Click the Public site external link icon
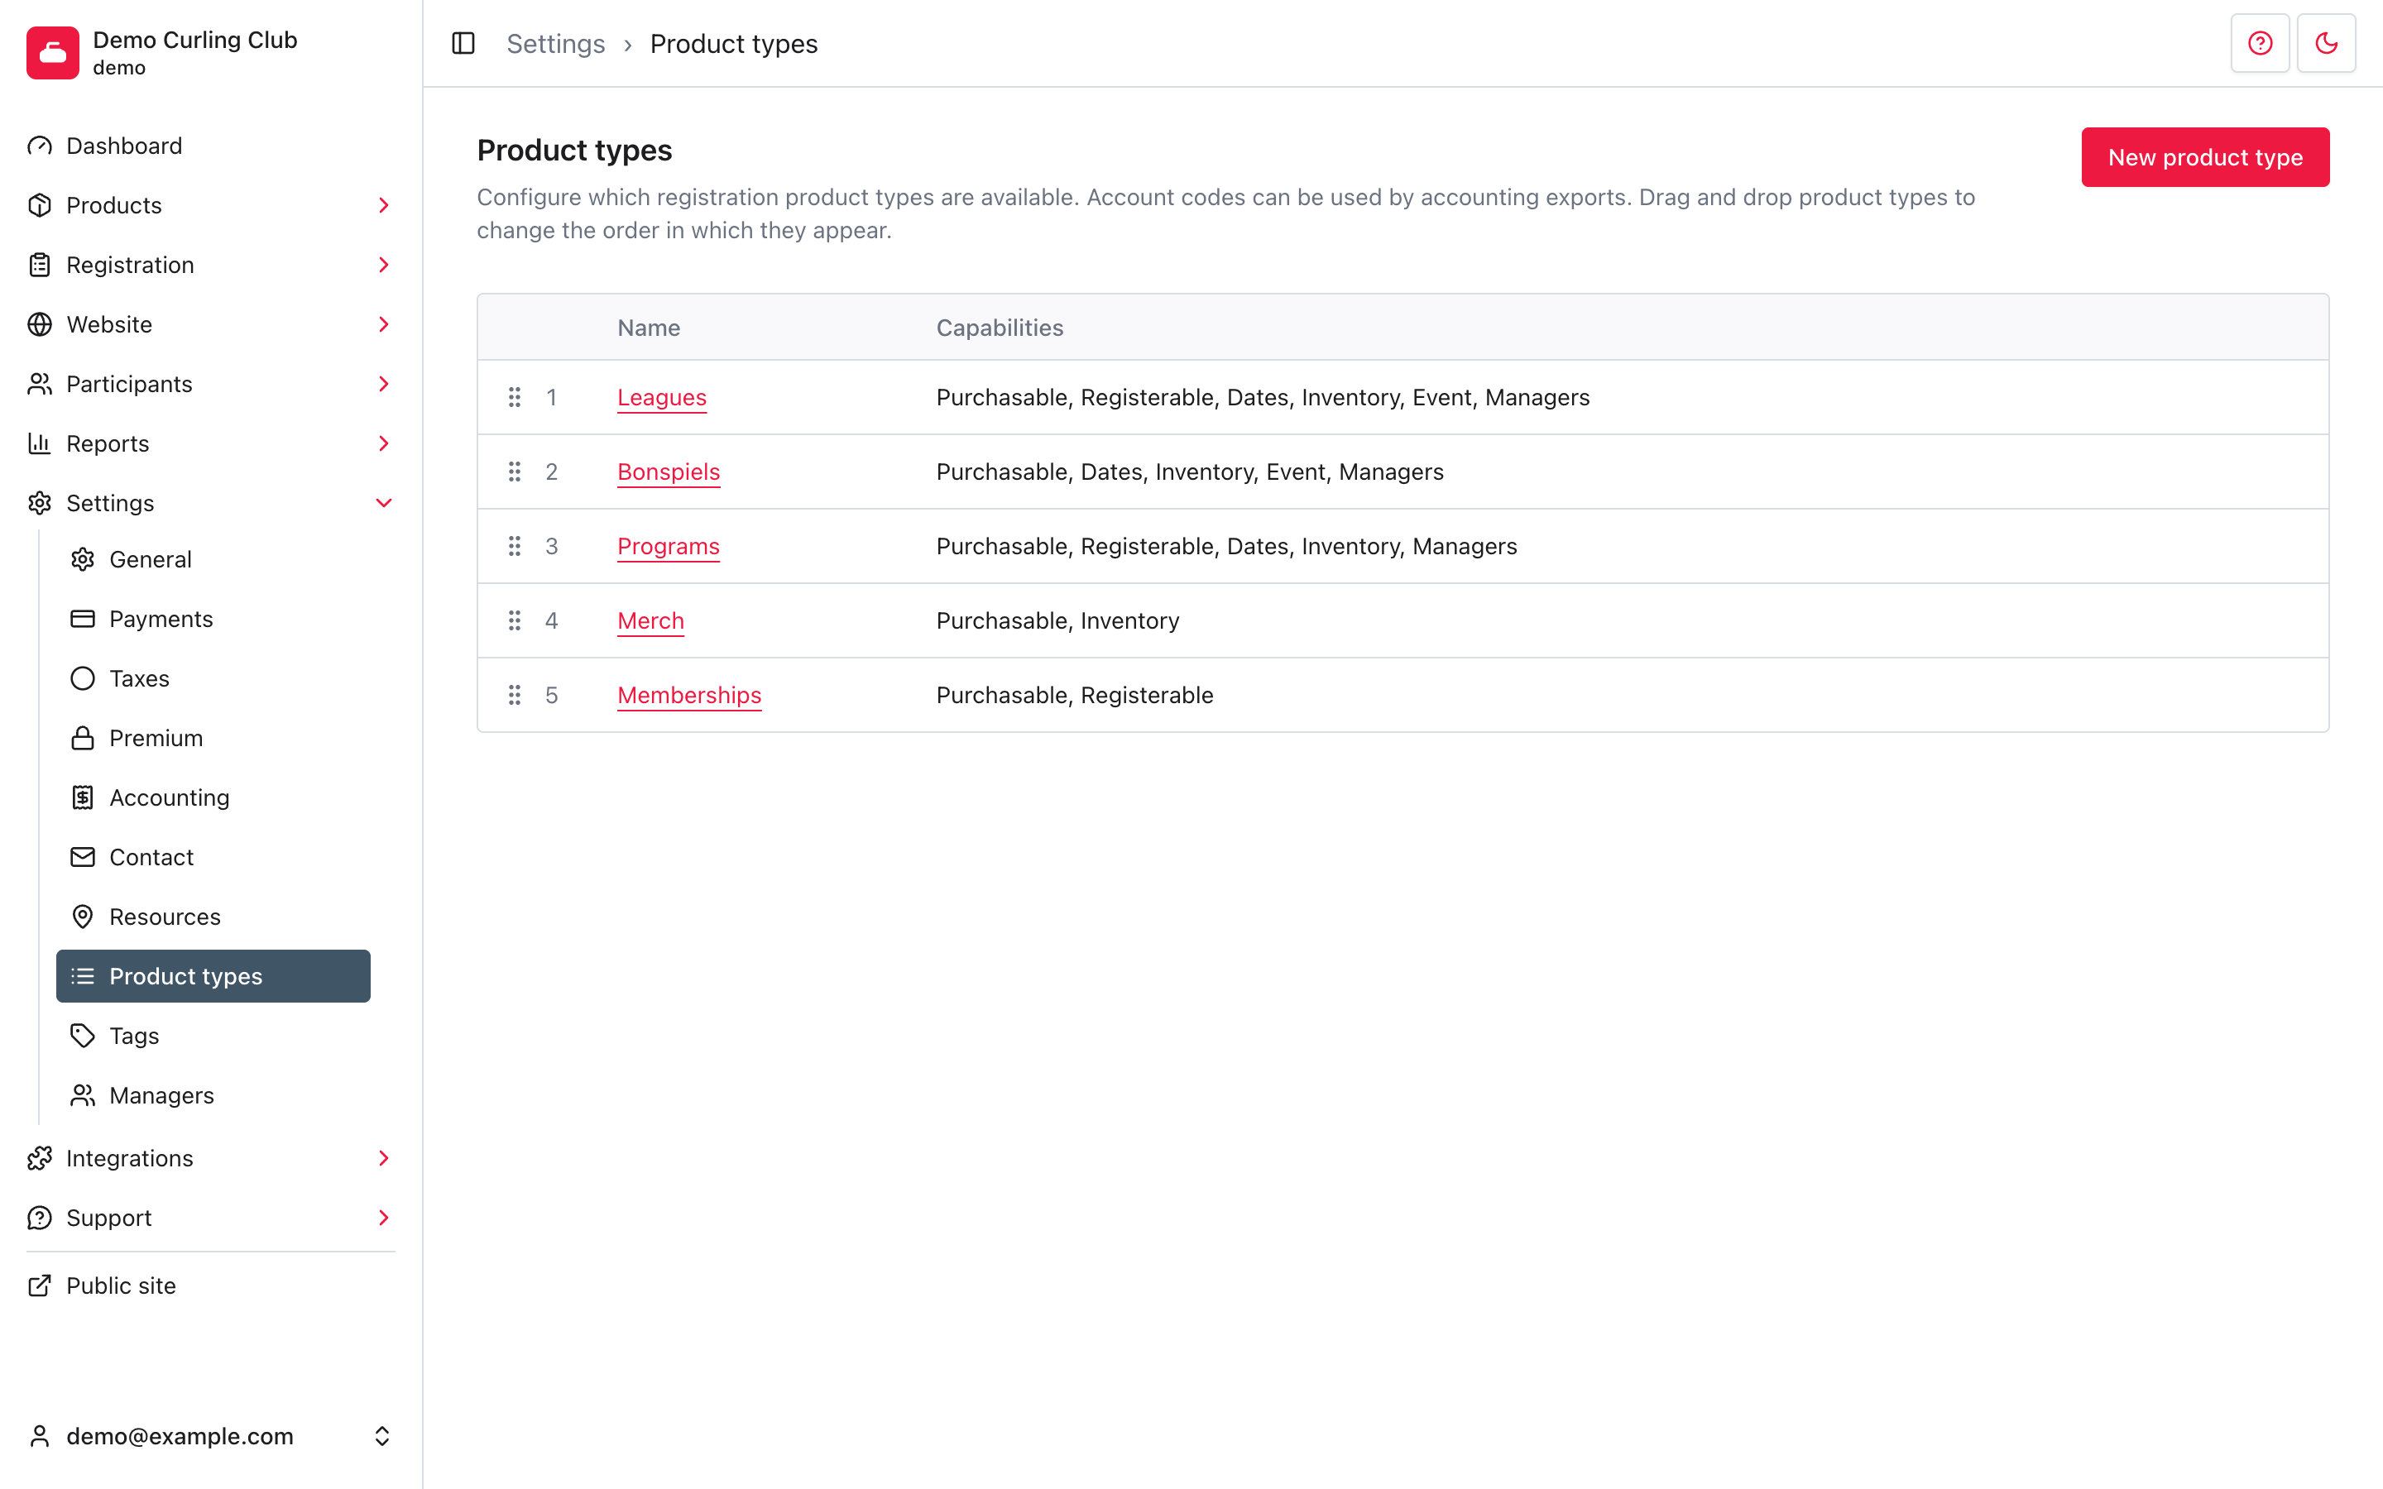 pyautogui.click(x=40, y=1286)
